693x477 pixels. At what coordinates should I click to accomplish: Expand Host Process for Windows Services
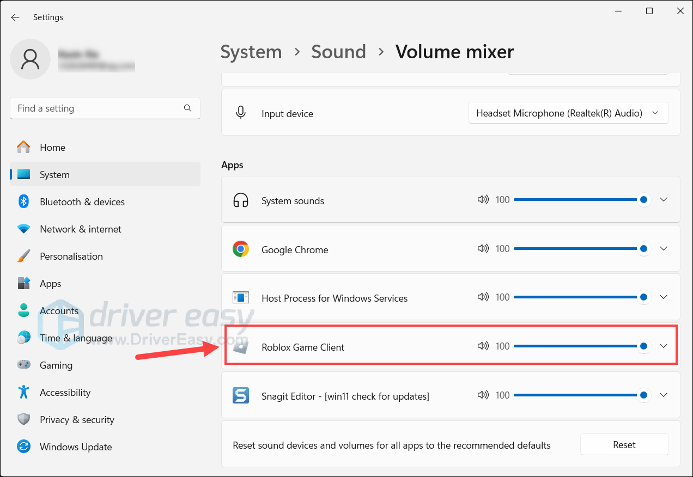[664, 297]
